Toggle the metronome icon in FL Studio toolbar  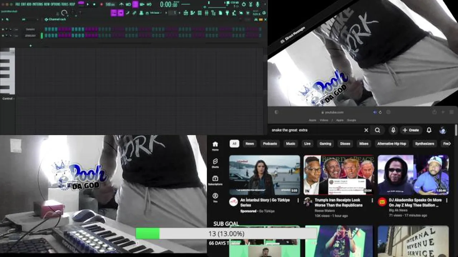[x=121, y=4]
